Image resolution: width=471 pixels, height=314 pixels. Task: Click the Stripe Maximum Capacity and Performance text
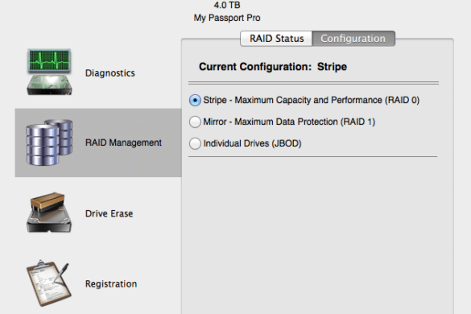(312, 100)
